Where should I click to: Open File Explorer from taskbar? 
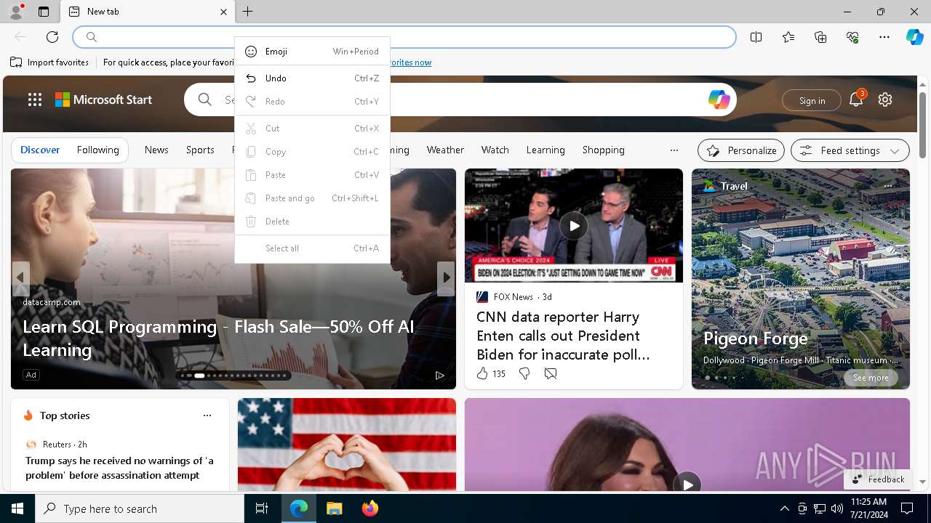(334, 508)
